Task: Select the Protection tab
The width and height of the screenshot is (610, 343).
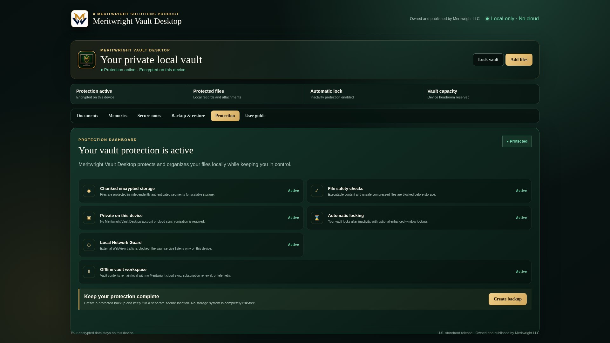Action: [x=225, y=116]
